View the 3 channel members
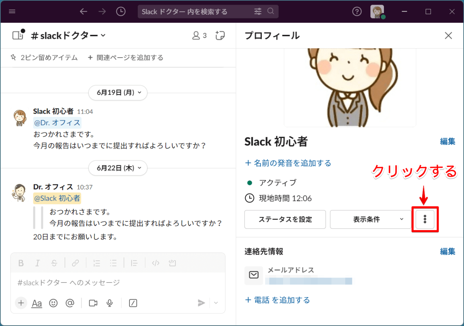 (199, 35)
